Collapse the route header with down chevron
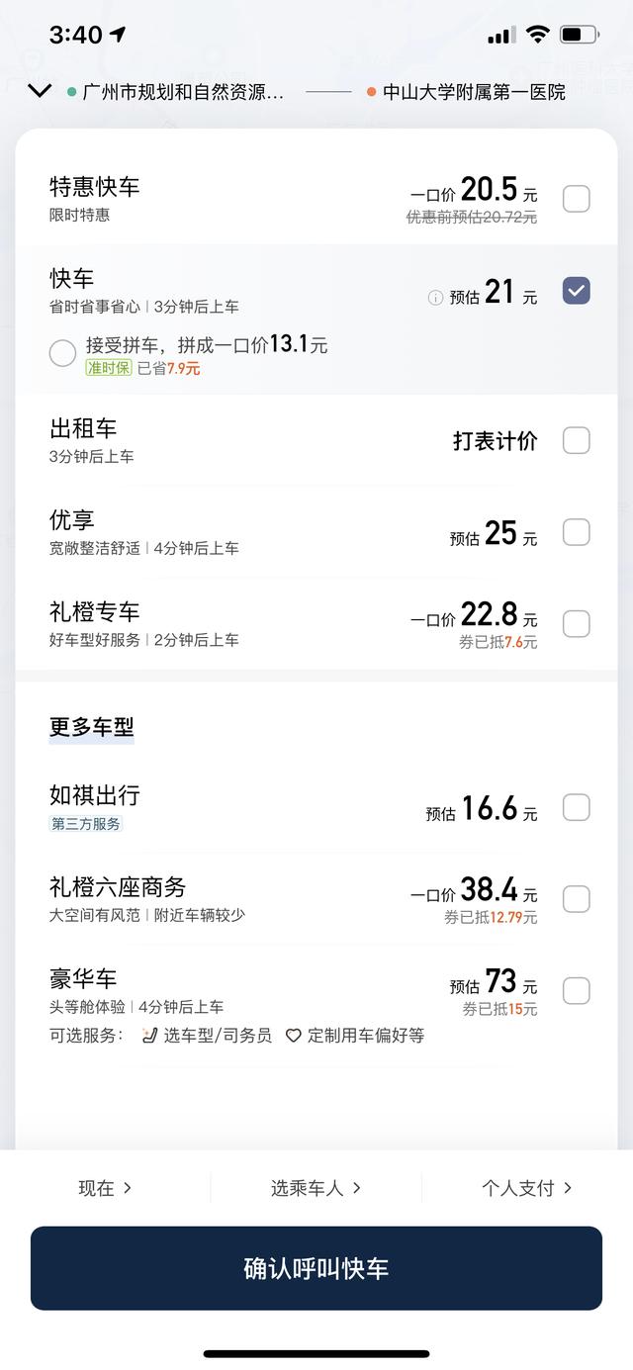 (40, 91)
